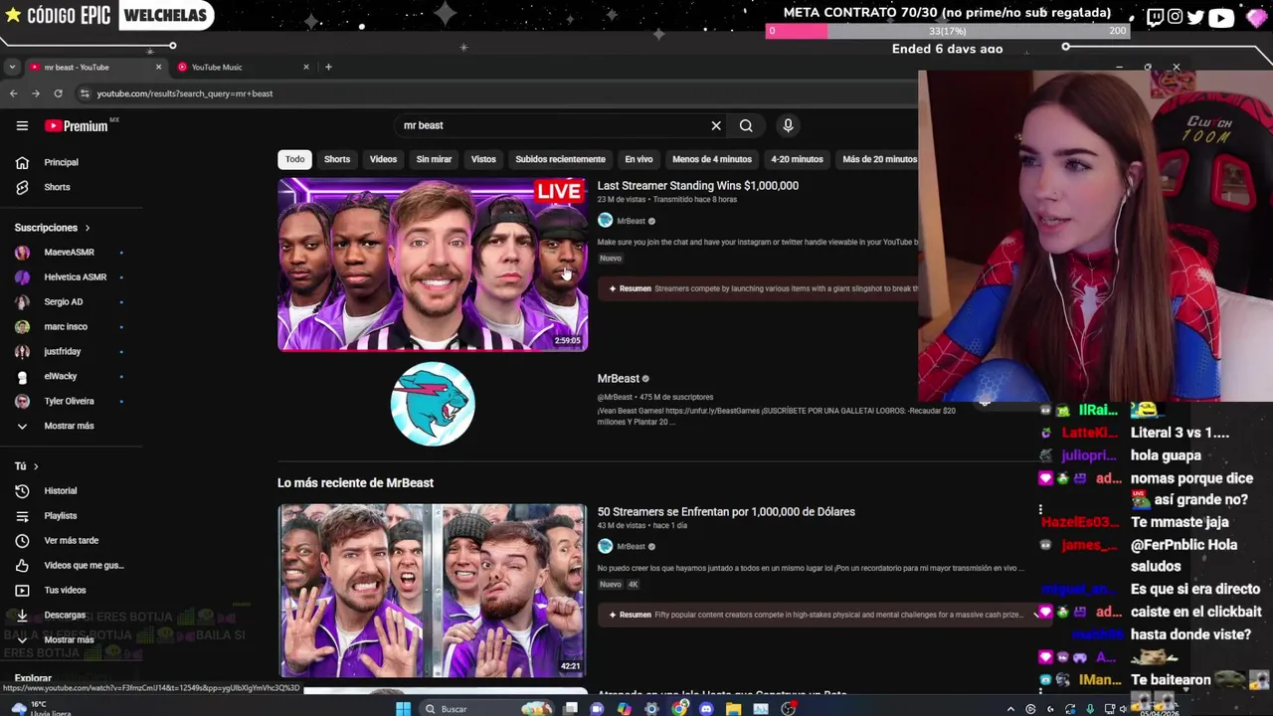
Task: Open a new browser tab with plus
Action: click(328, 67)
